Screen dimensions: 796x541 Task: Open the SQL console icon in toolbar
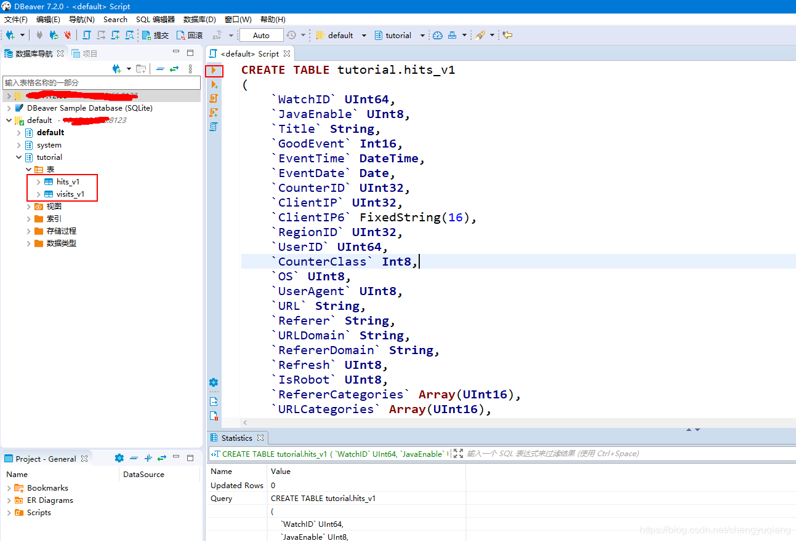pyautogui.click(x=129, y=35)
